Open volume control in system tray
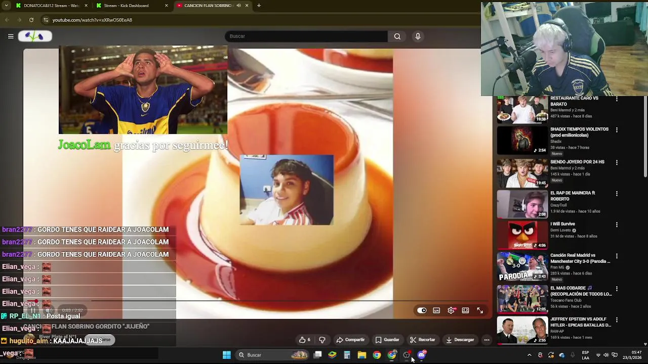The height and width of the screenshot is (364, 648). click(606, 355)
